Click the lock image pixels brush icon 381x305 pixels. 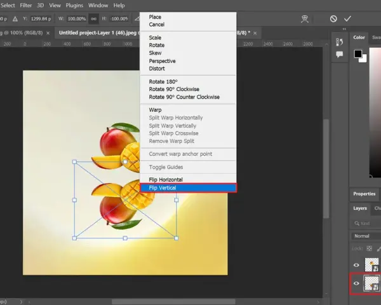[x=379, y=248]
